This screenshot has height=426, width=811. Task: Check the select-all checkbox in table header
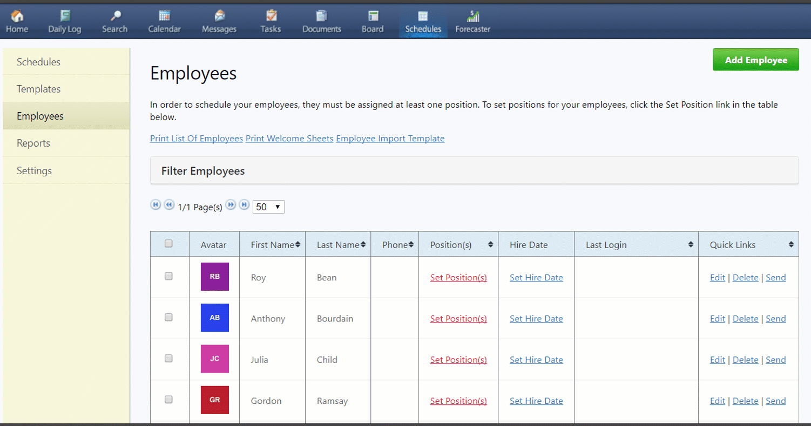point(168,244)
